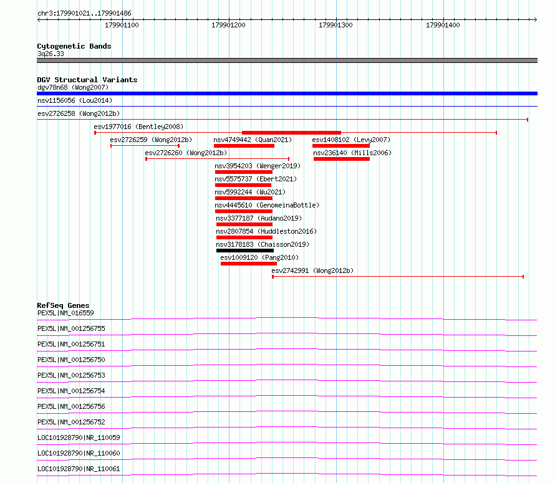555x483 pixels.
Task: Click the esv2726259 (Wong2012b) label
Action: (151, 140)
